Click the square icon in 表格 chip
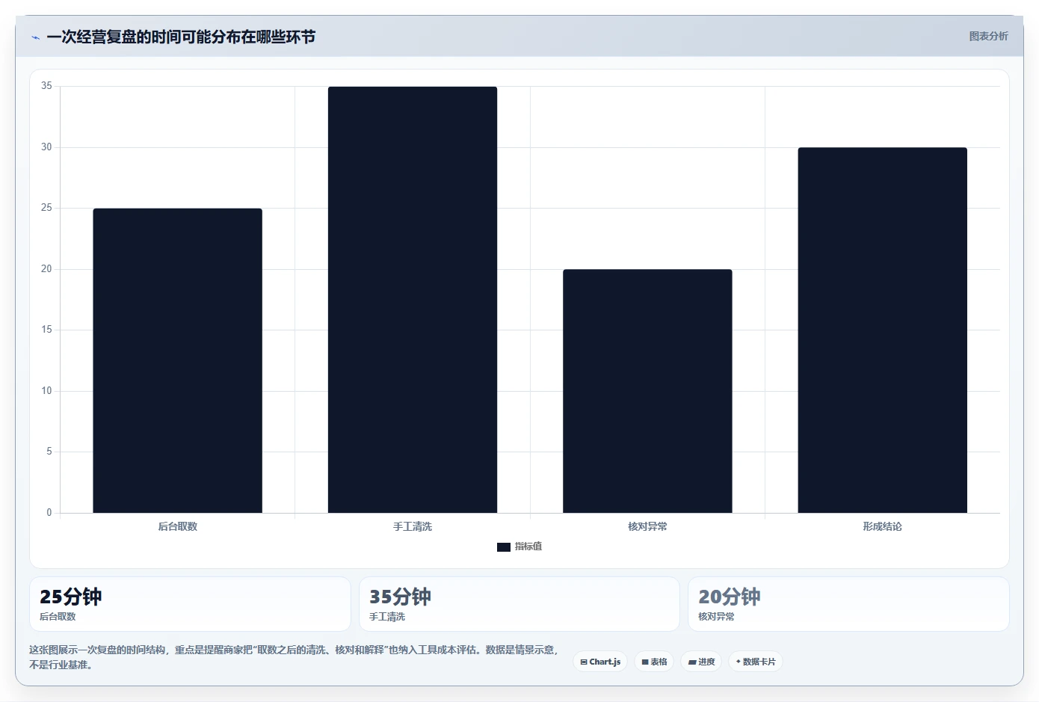 click(645, 662)
